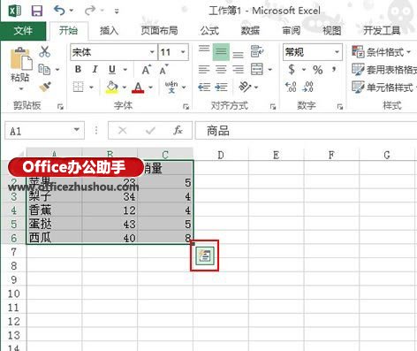Open the 字体 group dialog launcher
The height and width of the screenshot is (351, 417).
[186, 106]
